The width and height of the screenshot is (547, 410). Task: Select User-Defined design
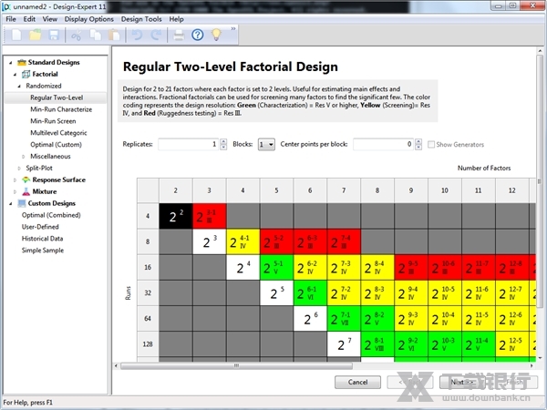pos(40,227)
